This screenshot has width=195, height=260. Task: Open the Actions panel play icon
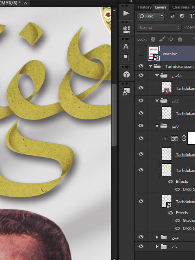click(126, 13)
